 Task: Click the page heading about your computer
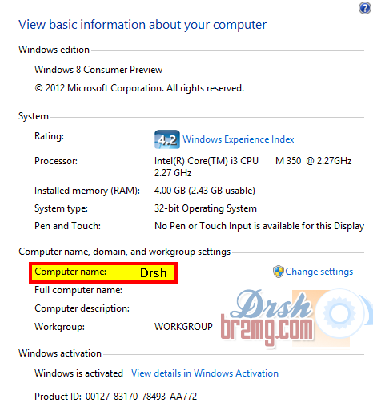tap(142, 25)
